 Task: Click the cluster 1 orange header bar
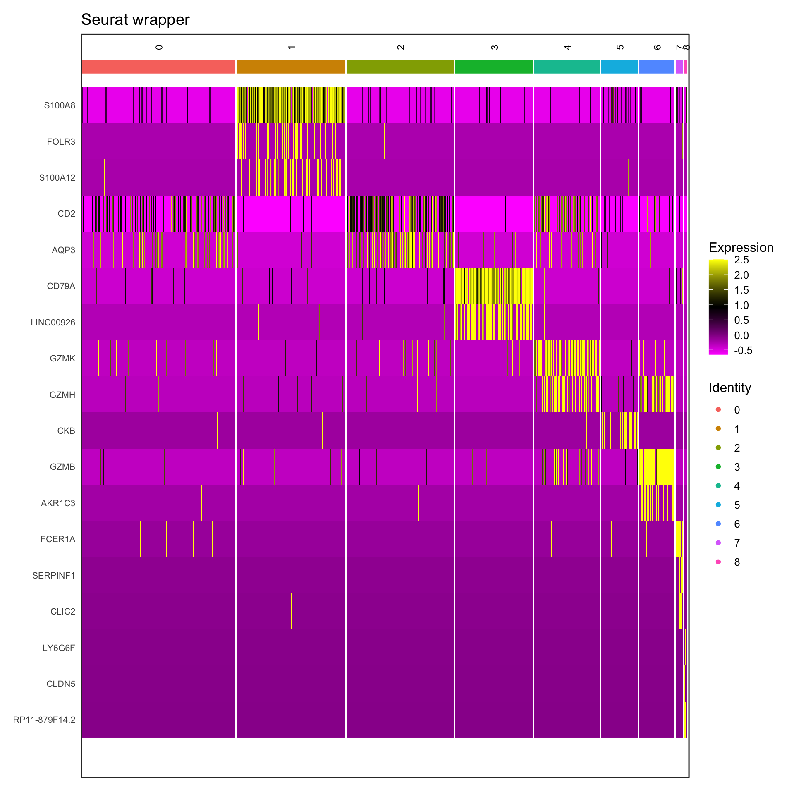291,67
